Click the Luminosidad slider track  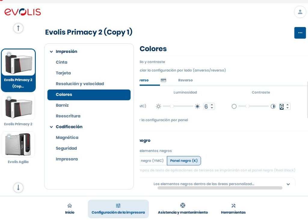tap(178, 106)
